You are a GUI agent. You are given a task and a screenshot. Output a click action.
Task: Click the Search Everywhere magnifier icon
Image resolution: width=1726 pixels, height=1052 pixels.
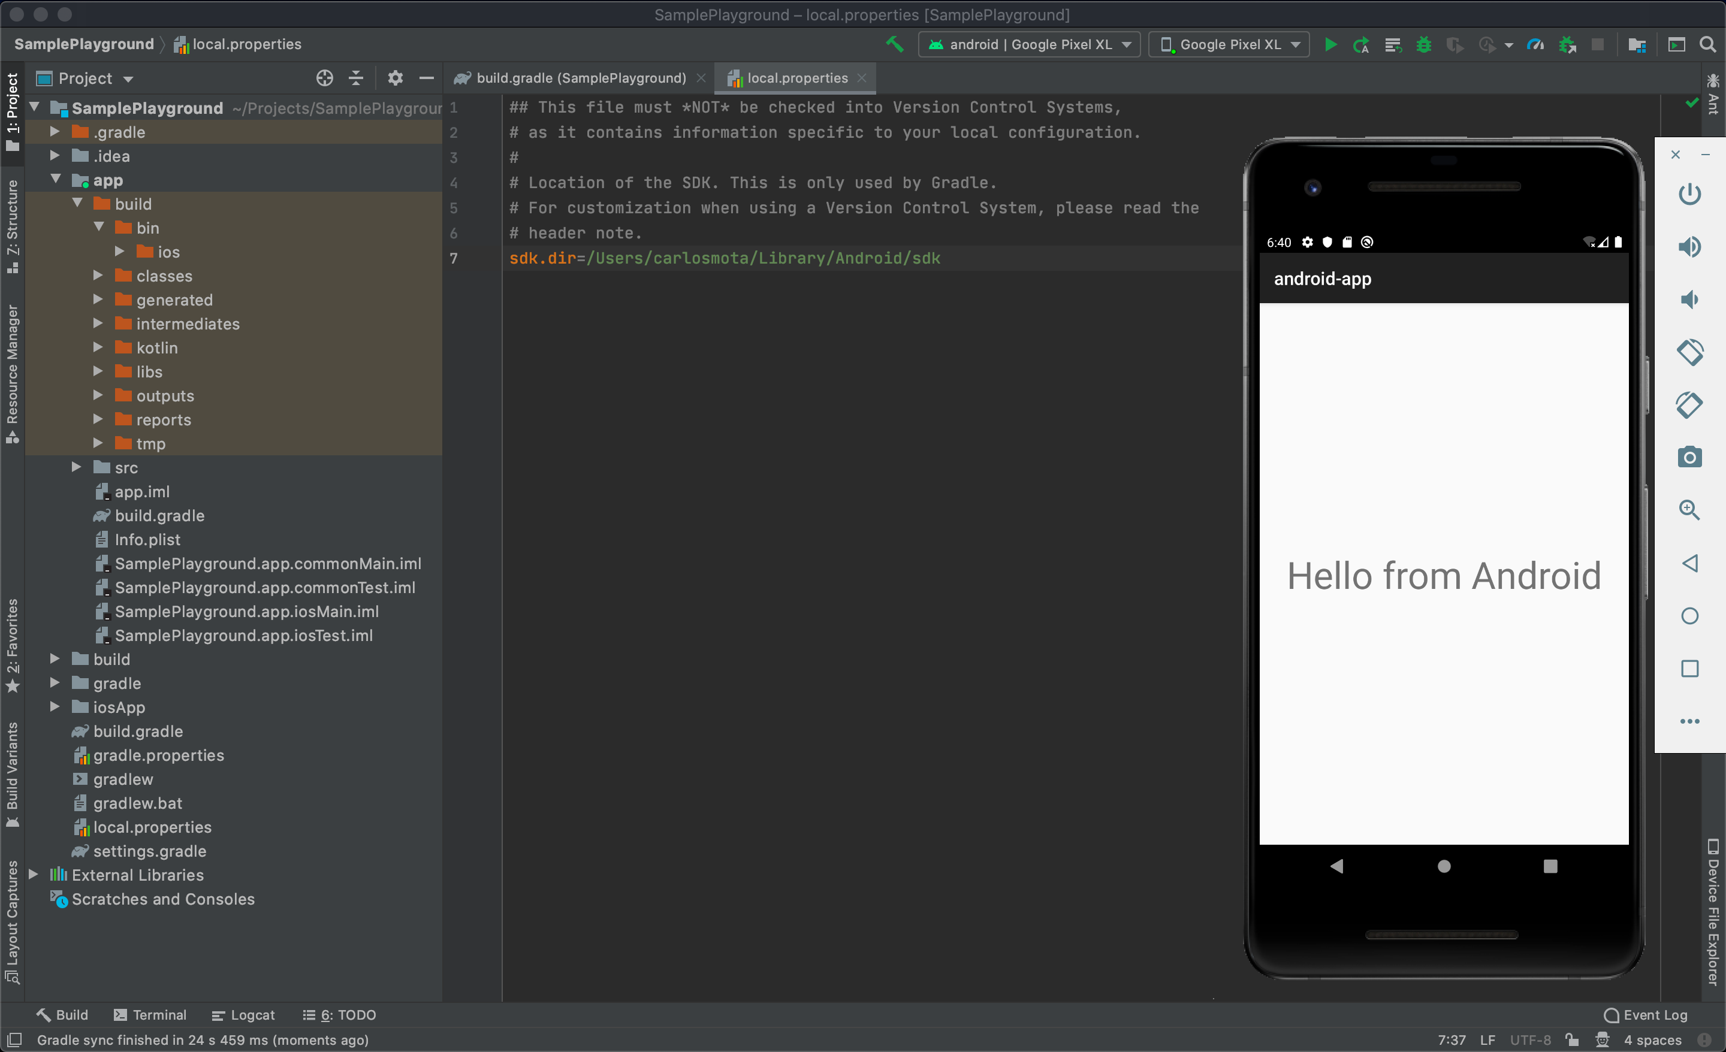1708,45
